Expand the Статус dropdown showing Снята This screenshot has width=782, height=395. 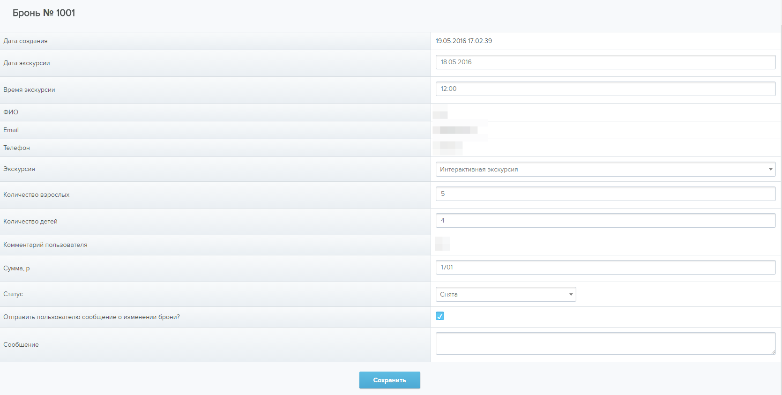tap(505, 294)
